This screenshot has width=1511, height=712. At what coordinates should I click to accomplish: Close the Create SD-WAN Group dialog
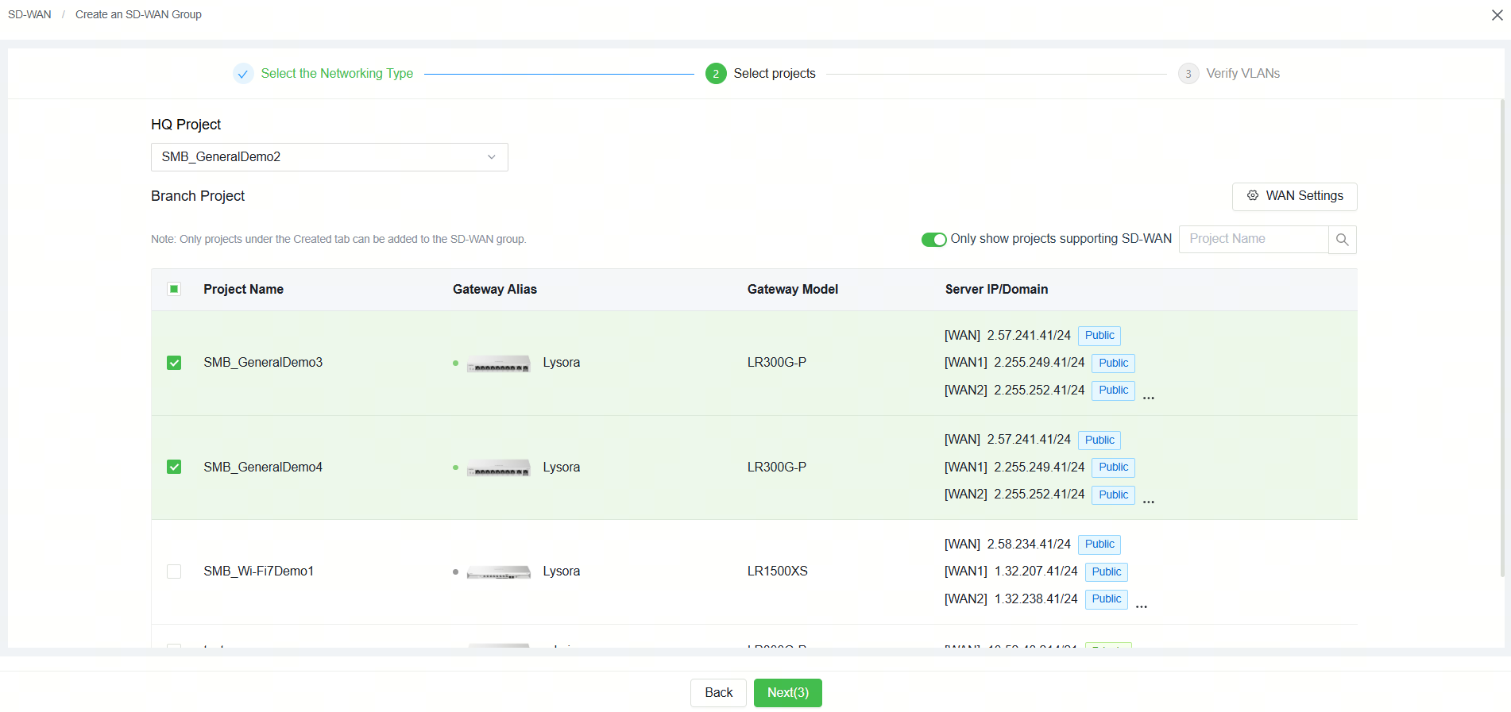pos(1497,15)
